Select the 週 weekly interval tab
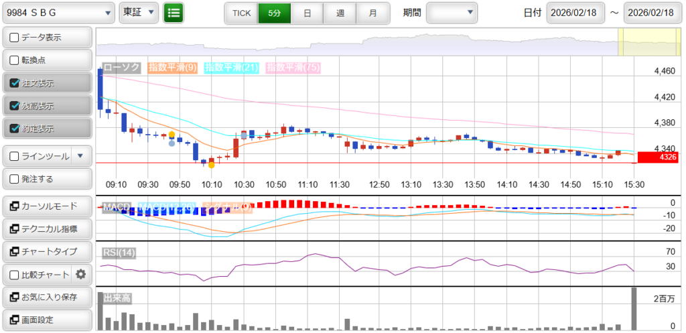The height and width of the screenshot is (333, 686). [340, 13]
